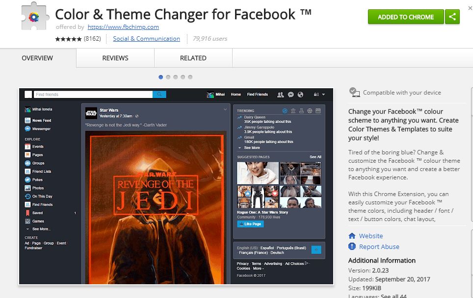473x298 pixels.
Task: Click the Events calendar icon in sidebar
Action: click(x=27, y=147)
